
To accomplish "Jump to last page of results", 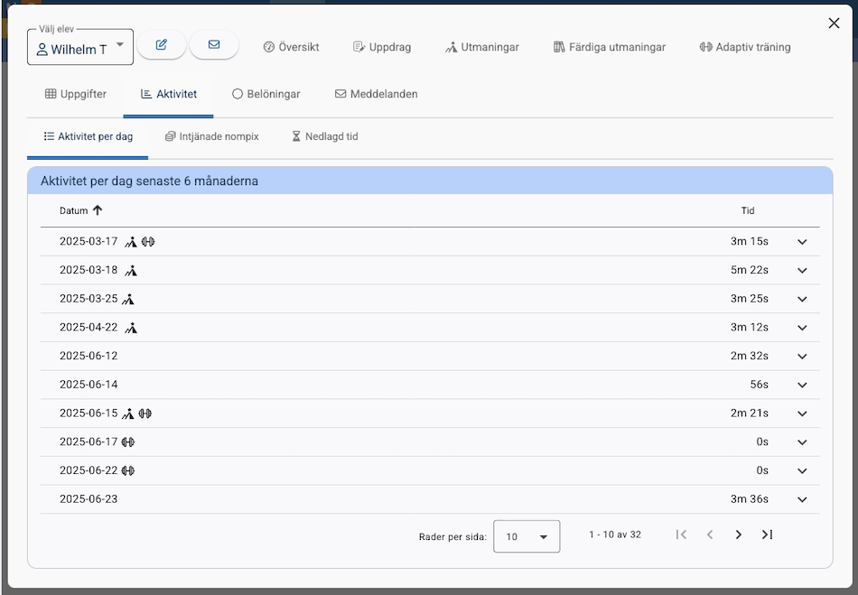I will point(767,535).
